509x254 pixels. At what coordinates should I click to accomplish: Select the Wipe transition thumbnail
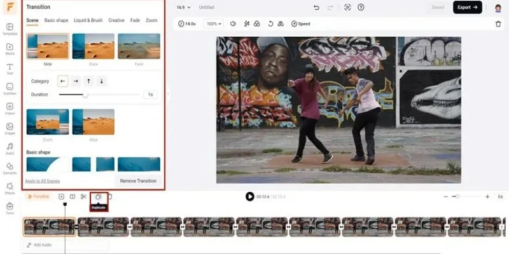coord(93,122)
